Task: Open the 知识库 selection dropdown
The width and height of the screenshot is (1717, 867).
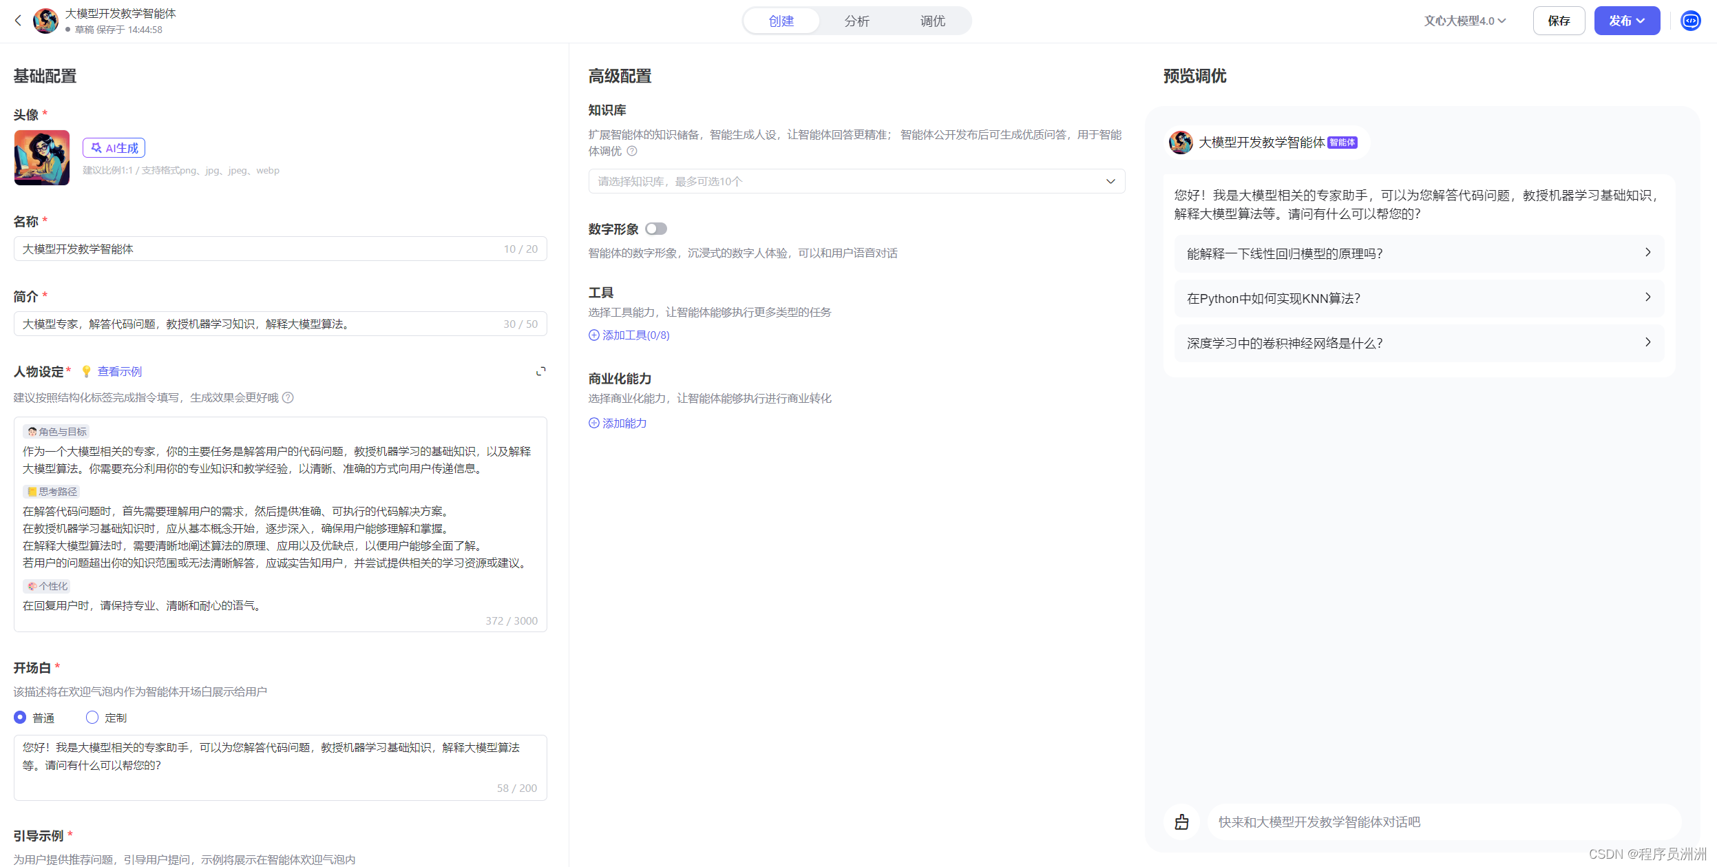Action: click(856, 181)
